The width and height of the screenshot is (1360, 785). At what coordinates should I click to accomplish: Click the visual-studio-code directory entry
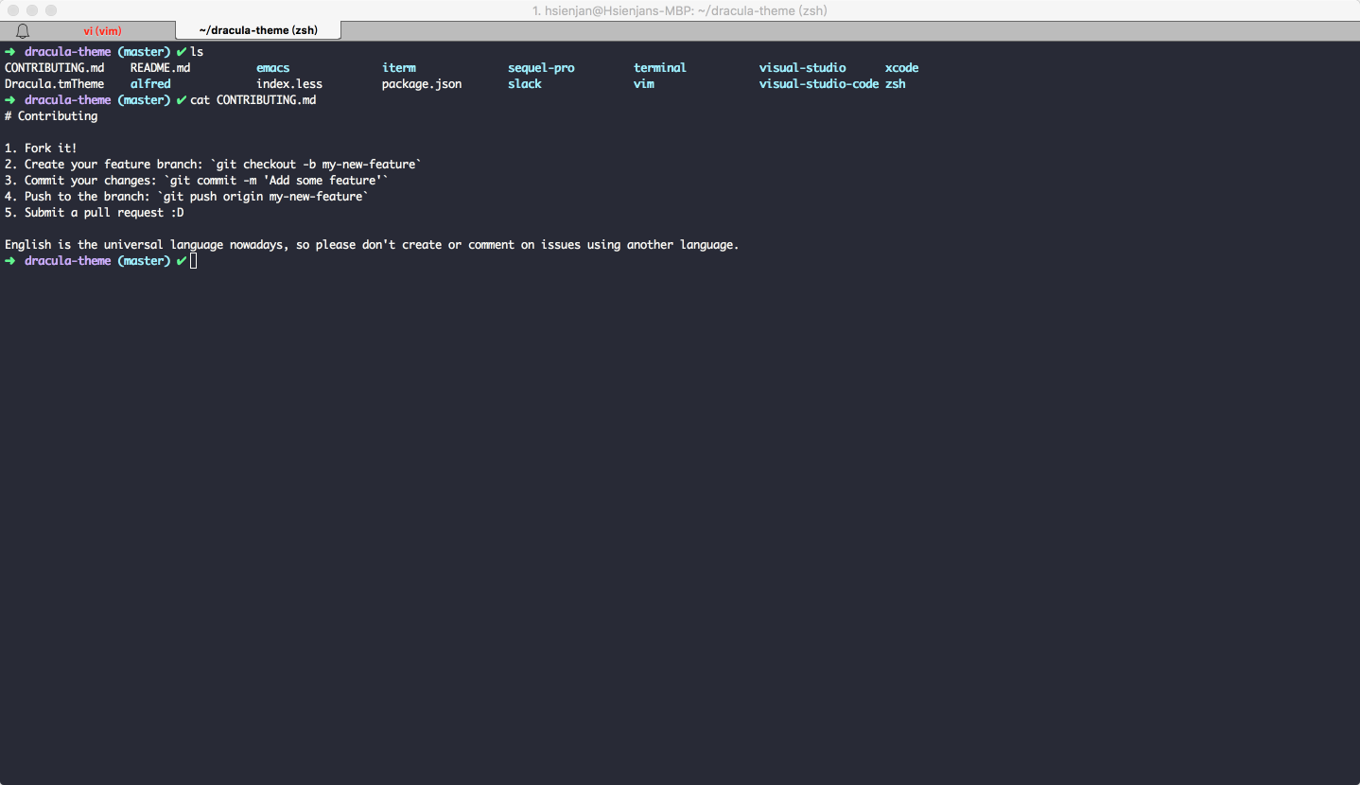click(818, 84)
